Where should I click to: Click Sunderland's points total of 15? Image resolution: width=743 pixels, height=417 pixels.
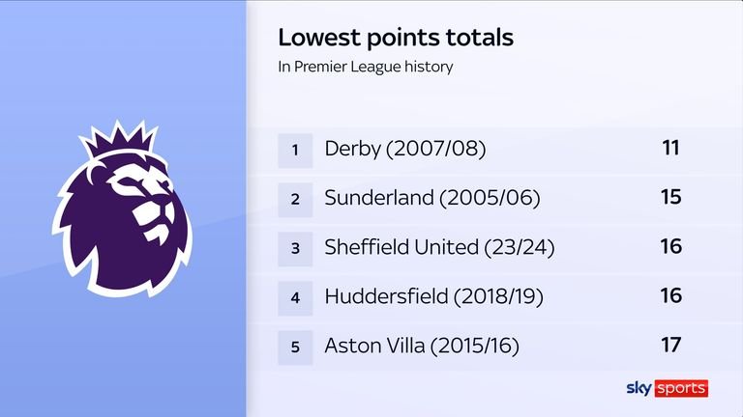coord(670,198)
